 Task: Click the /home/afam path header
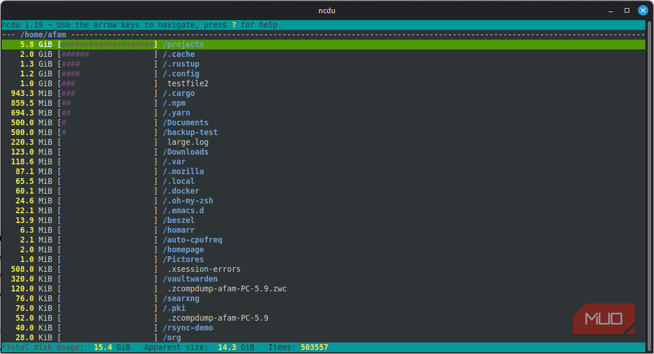[x=43, y=34]
